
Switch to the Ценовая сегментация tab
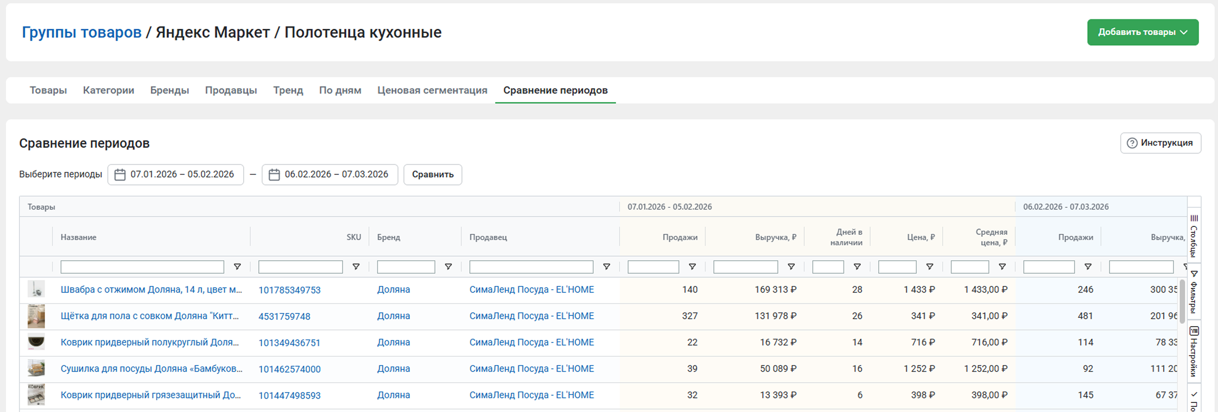coord(432,90)
